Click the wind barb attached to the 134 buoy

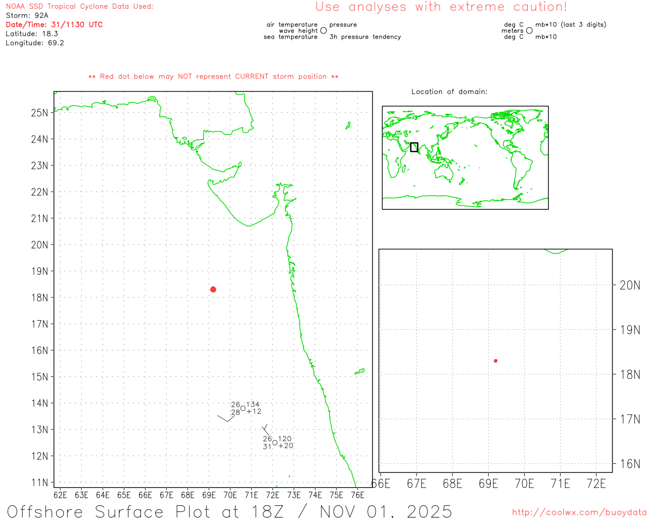click(226, 418)
